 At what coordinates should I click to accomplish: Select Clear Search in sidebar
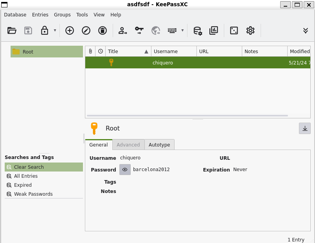[44, 167]
